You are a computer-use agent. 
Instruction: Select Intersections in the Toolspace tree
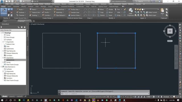[x=10, y=60]
